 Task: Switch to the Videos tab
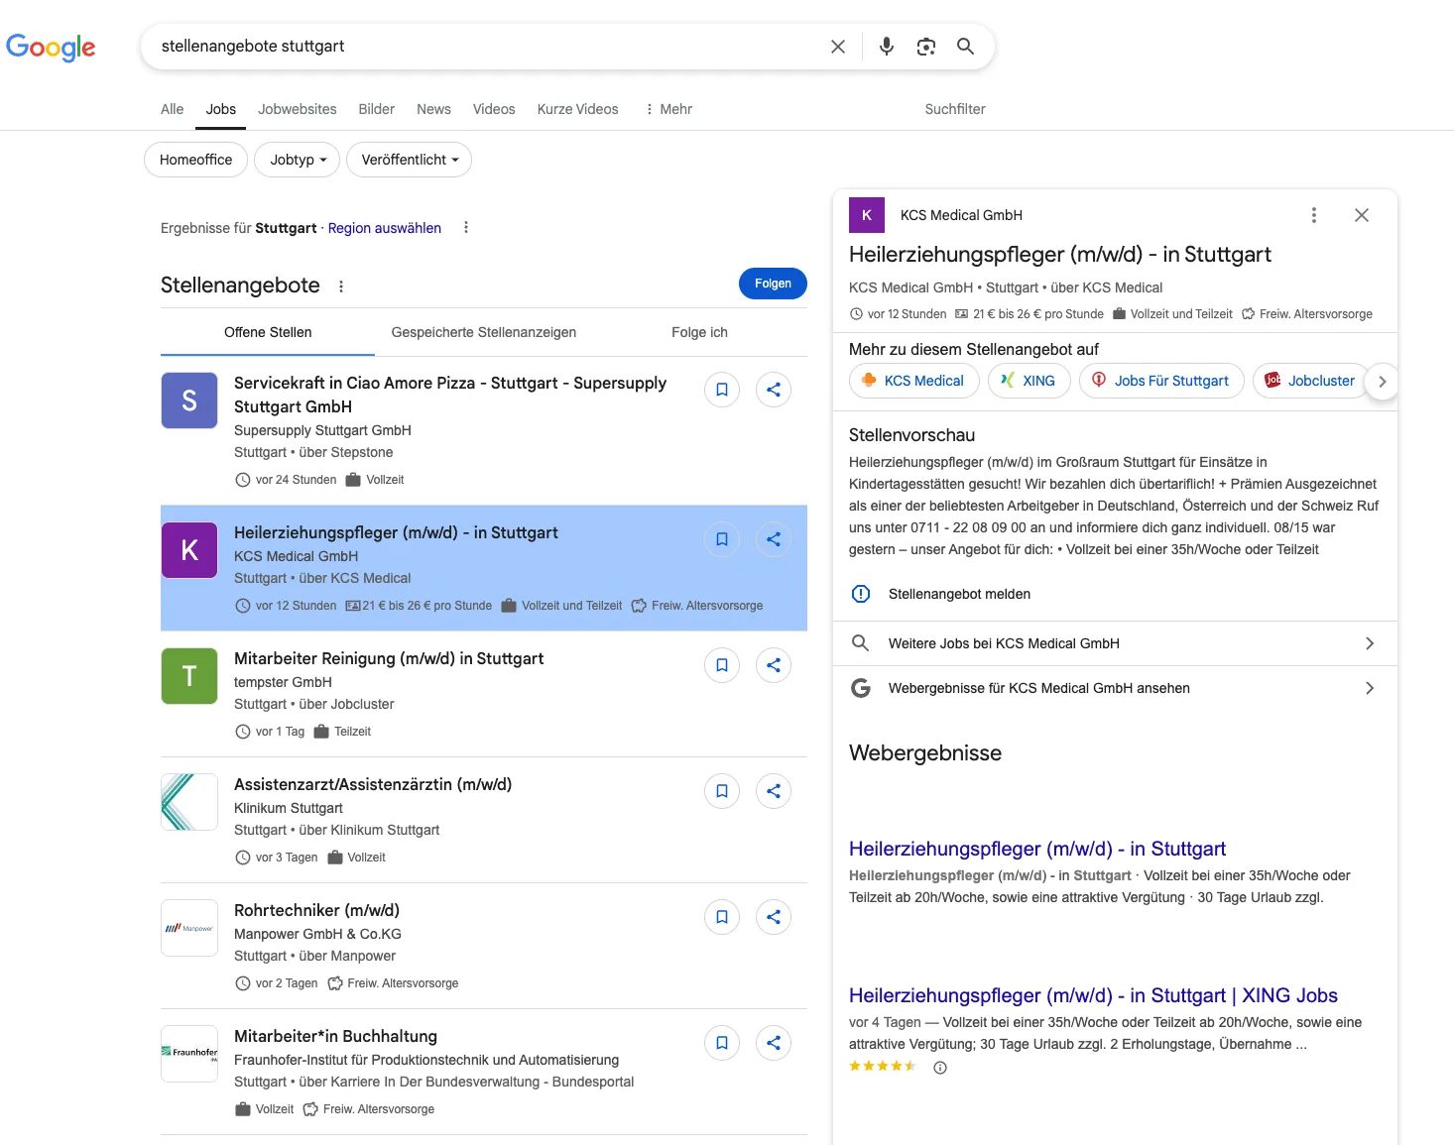[494, 109]
